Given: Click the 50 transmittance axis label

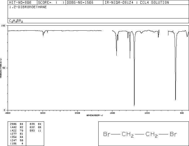Looking at the screenshot, I should (x=4, y=68).
